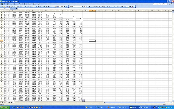This screenshot has width=174, height=109.
Task: Align cell contents to the left
Action: [x=97, y=7]
